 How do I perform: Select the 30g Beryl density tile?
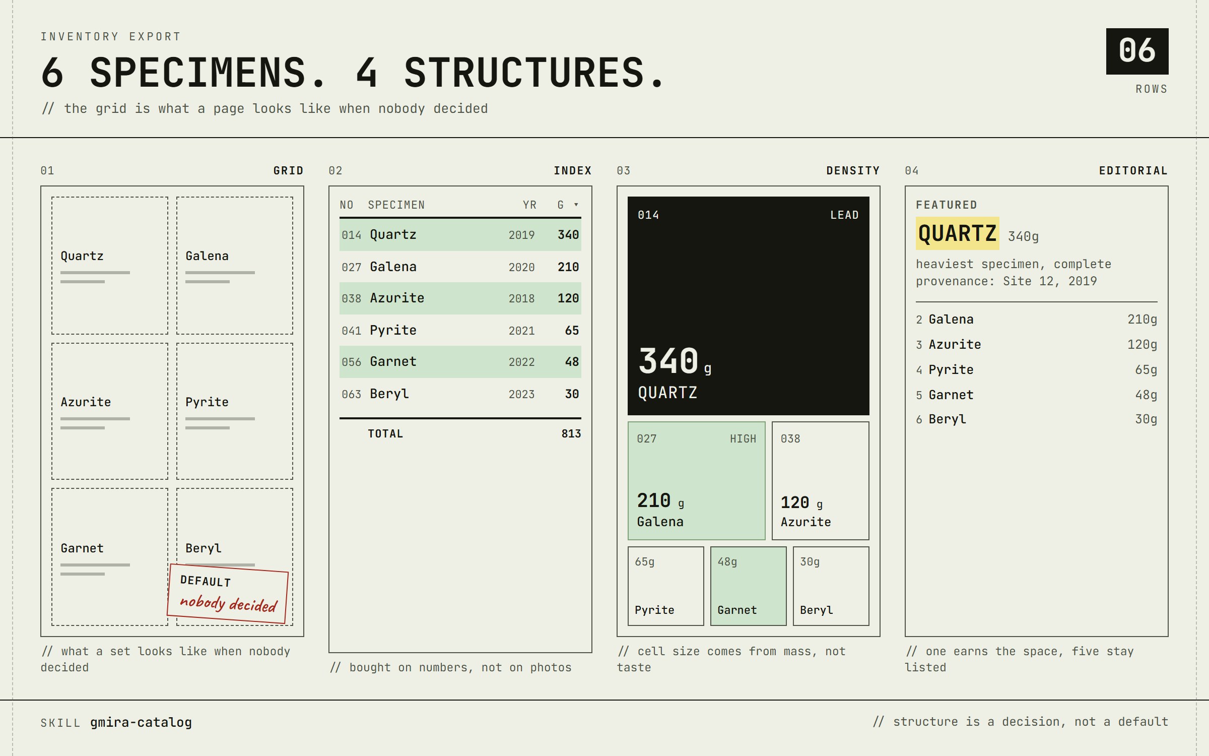coord(831,586)
